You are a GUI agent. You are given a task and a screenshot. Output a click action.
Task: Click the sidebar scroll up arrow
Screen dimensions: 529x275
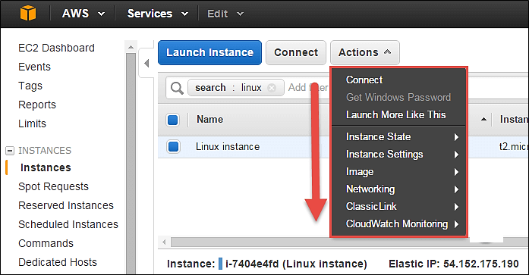click(131, 47)
